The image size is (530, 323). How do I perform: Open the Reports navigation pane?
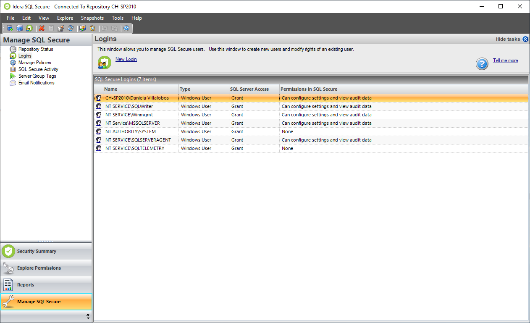pyautogui.click(x=46, y=285)
